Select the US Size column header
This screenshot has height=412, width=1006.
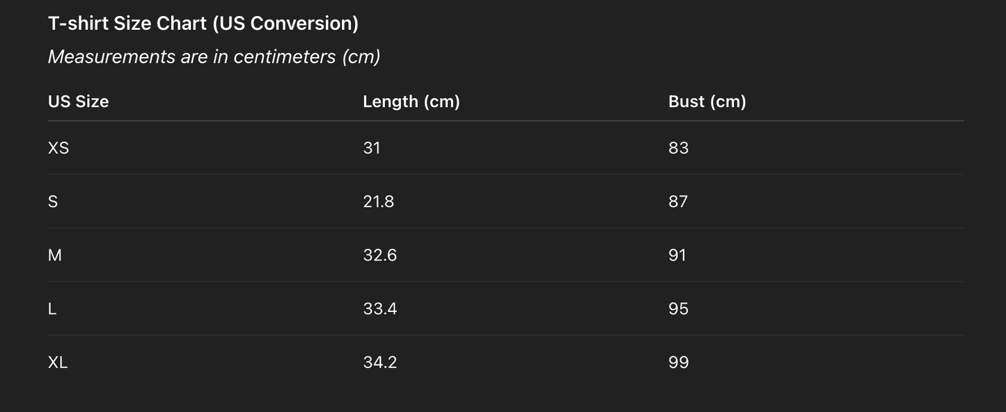pyautogui.click(x=79, y=101)
